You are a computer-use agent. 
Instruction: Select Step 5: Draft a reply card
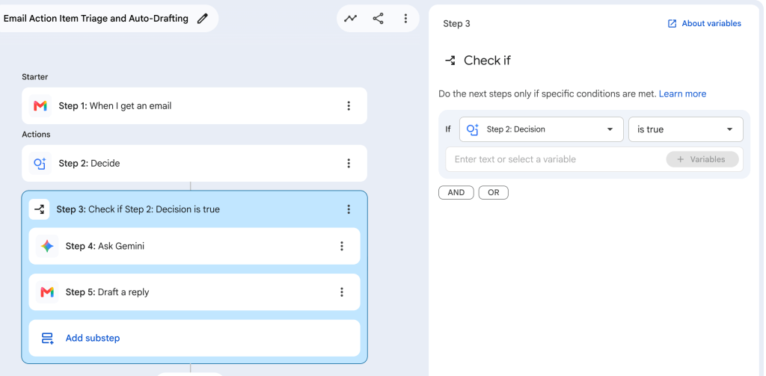point(194,292)
